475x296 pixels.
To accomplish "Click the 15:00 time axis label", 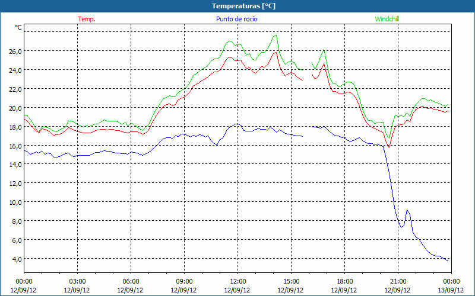I will point(291,282).
